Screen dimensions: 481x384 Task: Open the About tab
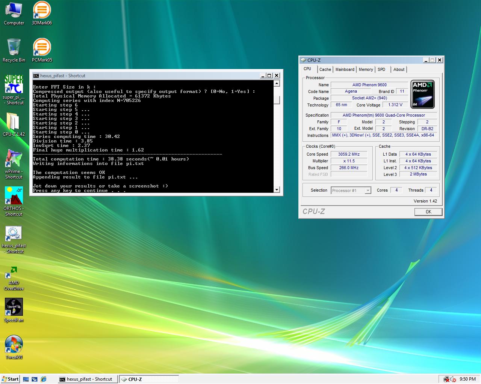[x=399, y=69]
